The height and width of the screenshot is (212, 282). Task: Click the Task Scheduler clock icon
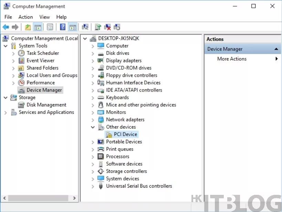[x=21, y=53]
